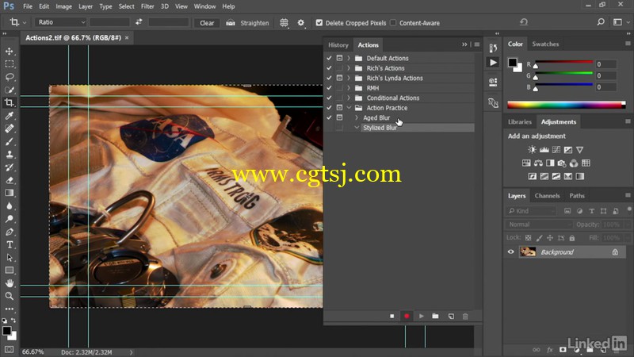Select the Zoom tool
The image size is (634, 357).
click(x=10, y=296)
